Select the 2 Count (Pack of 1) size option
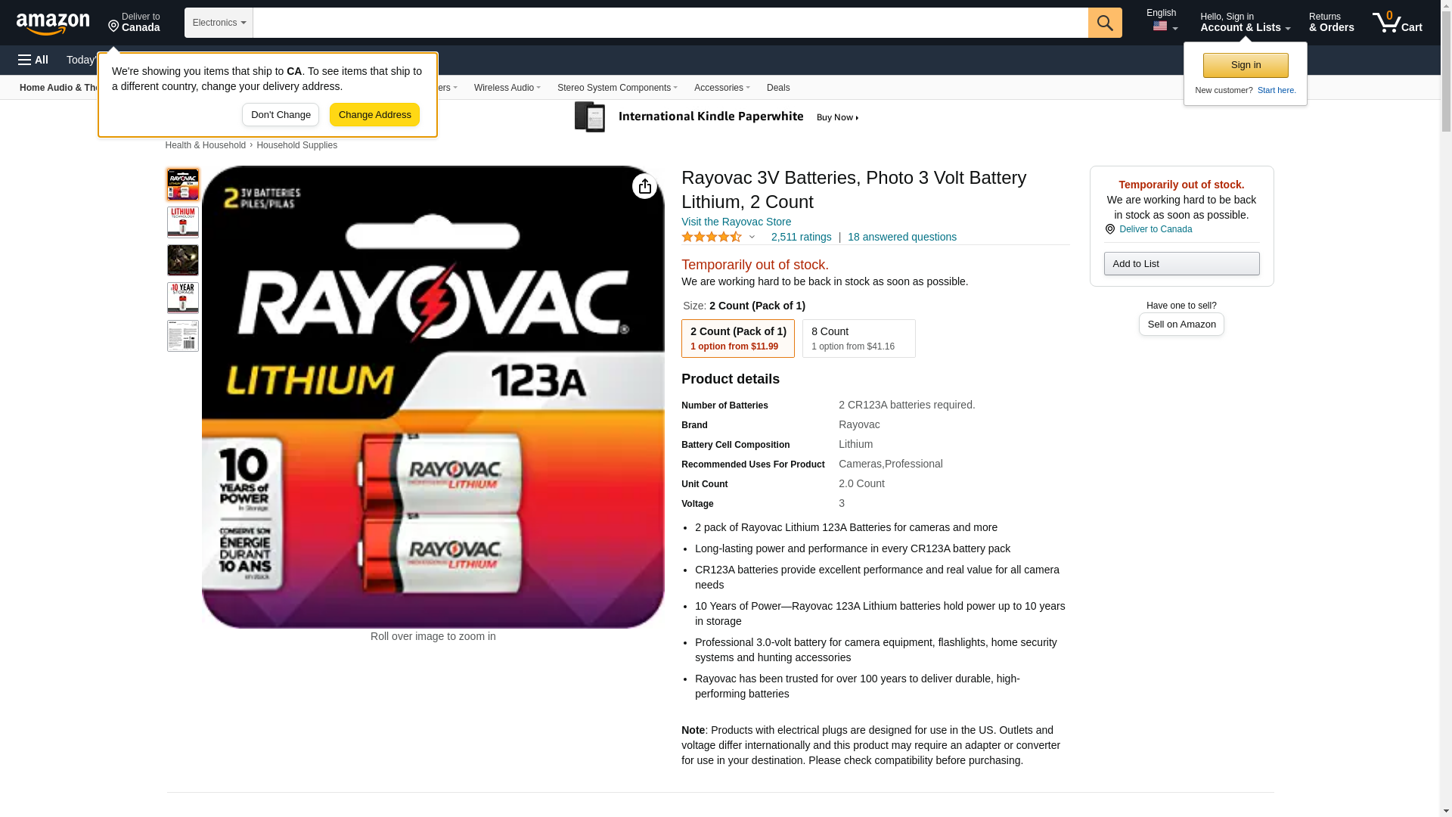The image size is (1452, 817). pyautogui.click(x=738, y=338)
